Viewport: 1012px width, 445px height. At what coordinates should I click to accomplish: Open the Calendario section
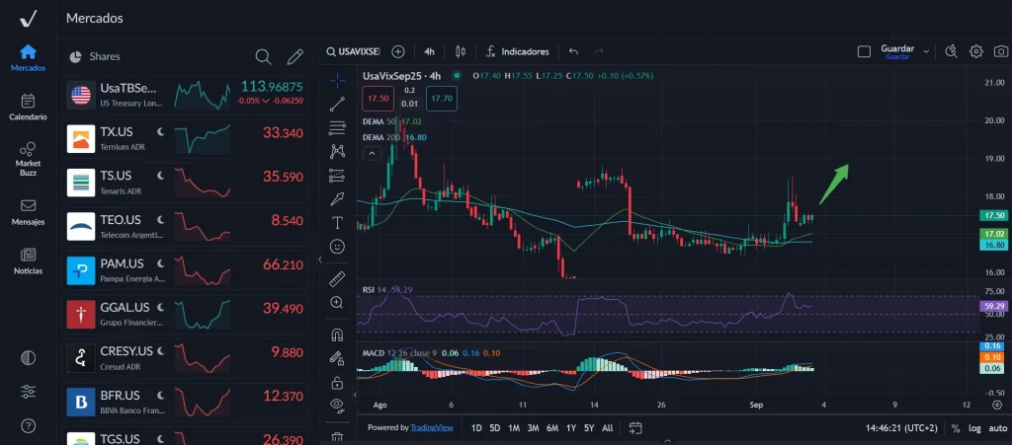(28, 108)
